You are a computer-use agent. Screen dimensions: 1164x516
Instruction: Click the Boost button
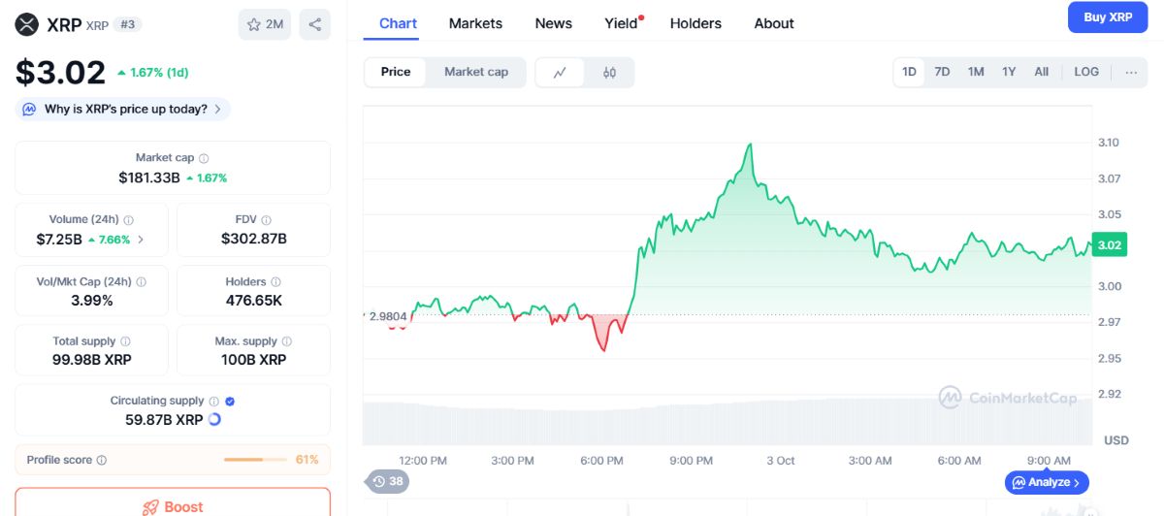(x=173, y=502)
